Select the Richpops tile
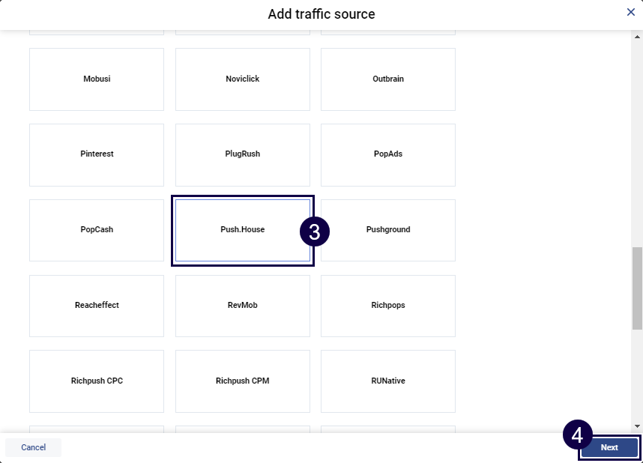The height and width of the screenshot is (463, 643). click(x=387, y=306)
